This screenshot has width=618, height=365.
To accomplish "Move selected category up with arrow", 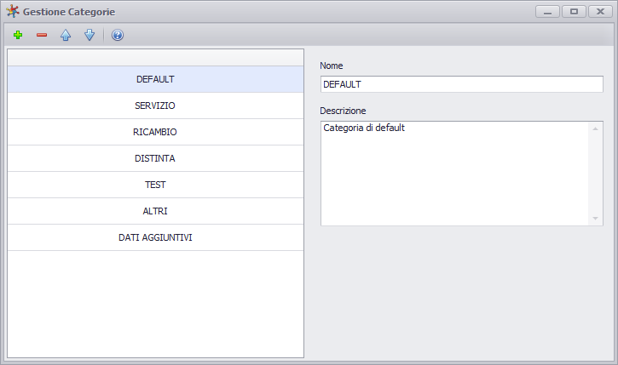I will [x=66, y=35].
